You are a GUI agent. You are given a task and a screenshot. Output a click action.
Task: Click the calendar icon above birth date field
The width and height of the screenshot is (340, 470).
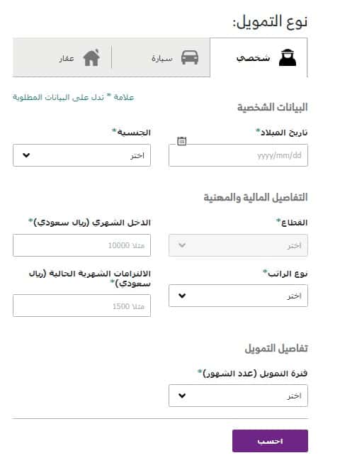click(182, 141)
